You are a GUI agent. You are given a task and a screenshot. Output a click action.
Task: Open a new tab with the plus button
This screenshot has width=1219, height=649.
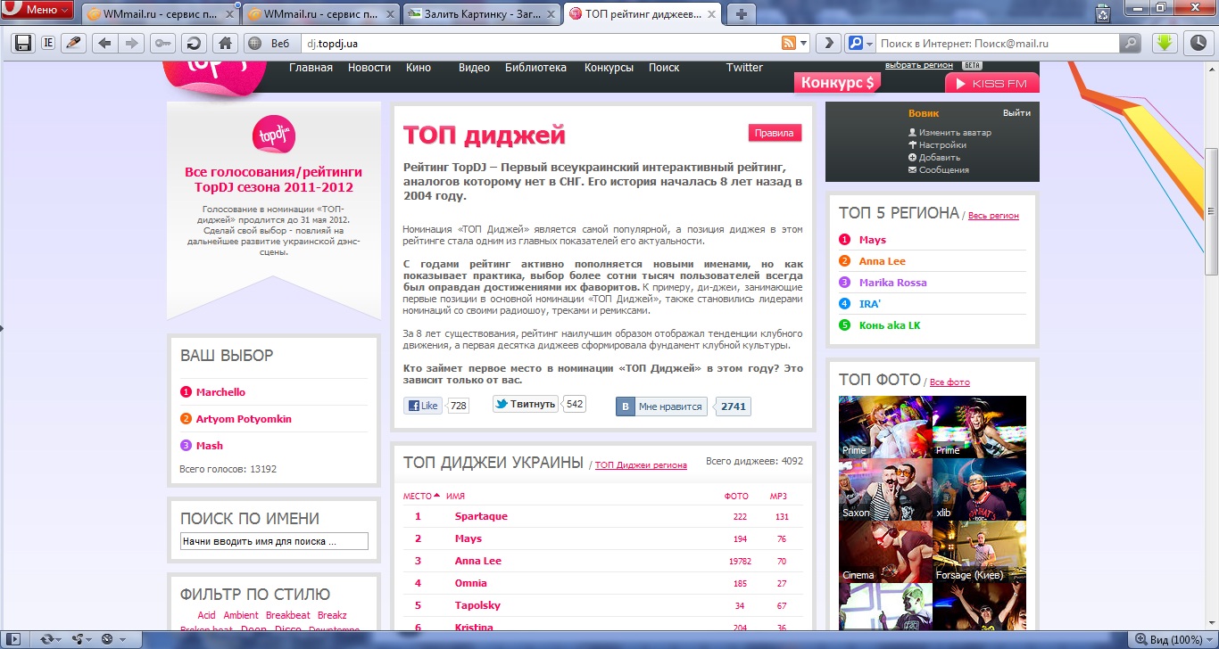point(742,13)
